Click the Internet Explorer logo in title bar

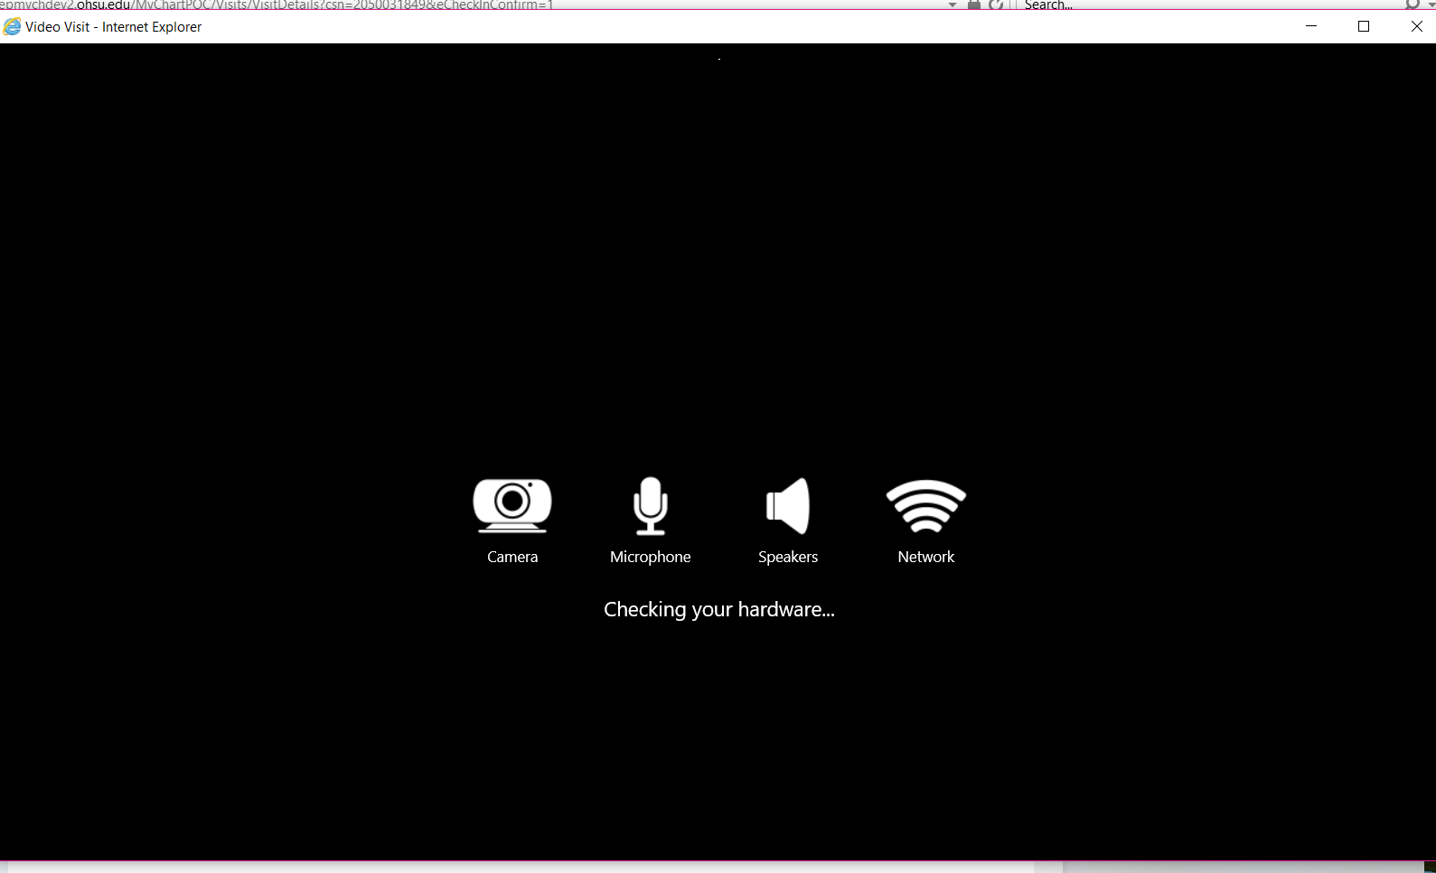pyautogui.click(x=12, y=27)
